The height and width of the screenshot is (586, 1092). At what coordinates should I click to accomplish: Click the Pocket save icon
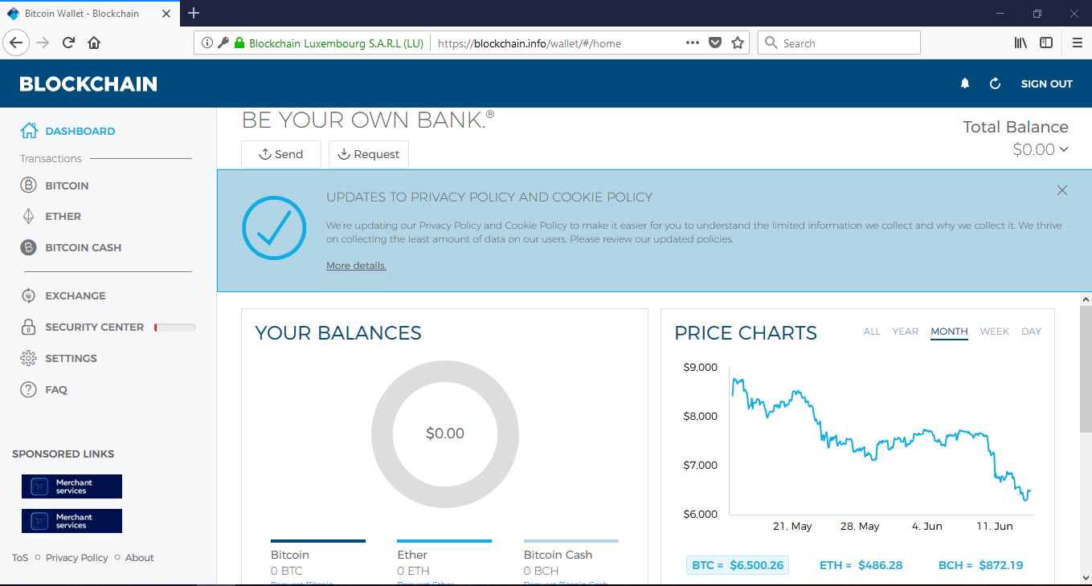point(715,43)
